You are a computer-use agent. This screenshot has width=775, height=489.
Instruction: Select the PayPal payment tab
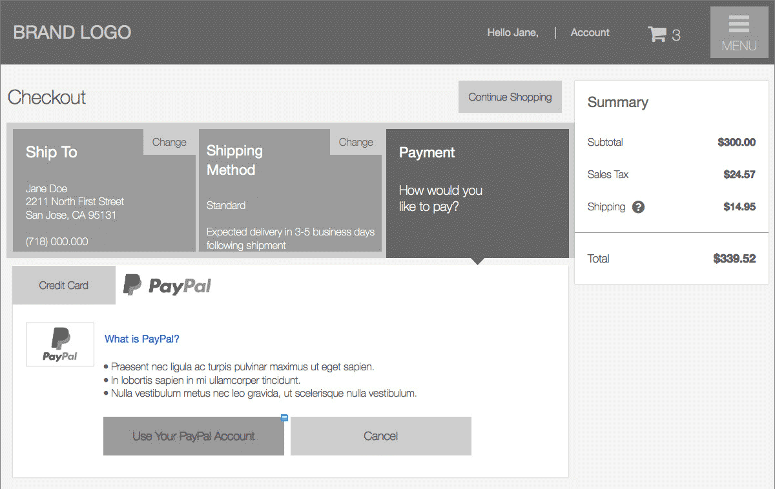coord(167,285)
